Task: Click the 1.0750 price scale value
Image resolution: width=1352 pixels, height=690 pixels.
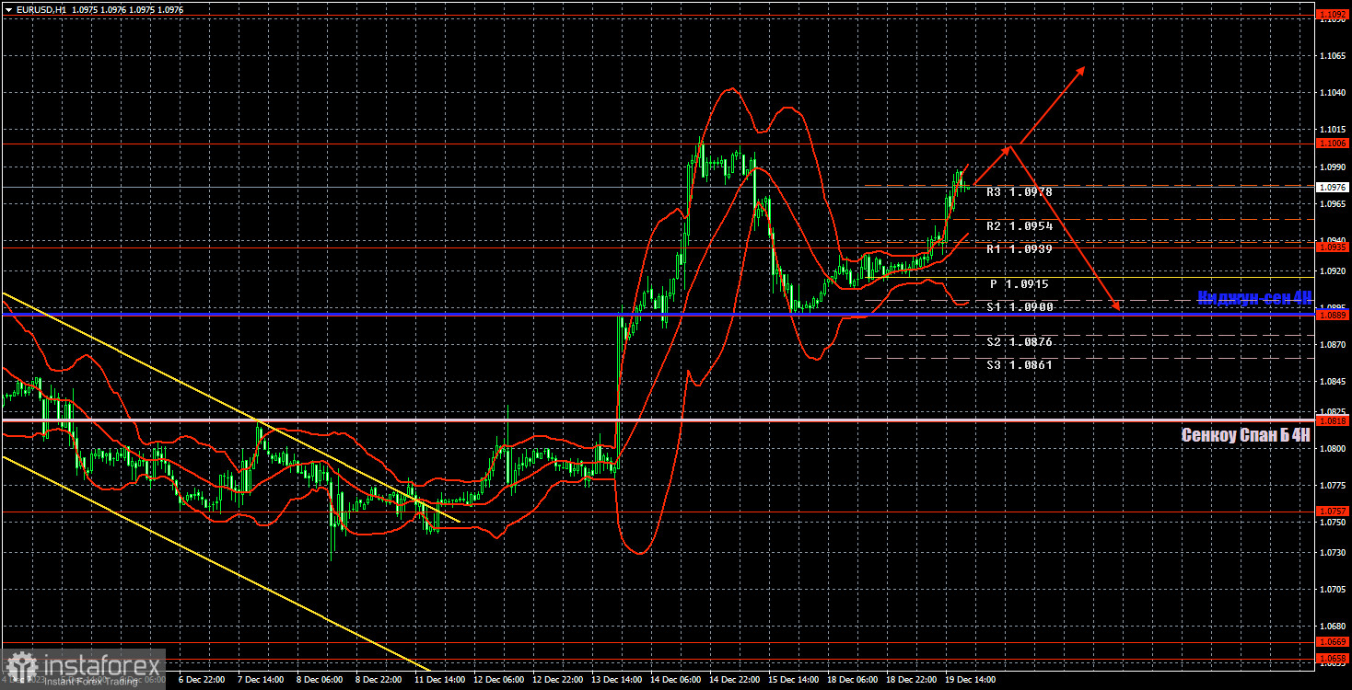Action: [1333, 523]
